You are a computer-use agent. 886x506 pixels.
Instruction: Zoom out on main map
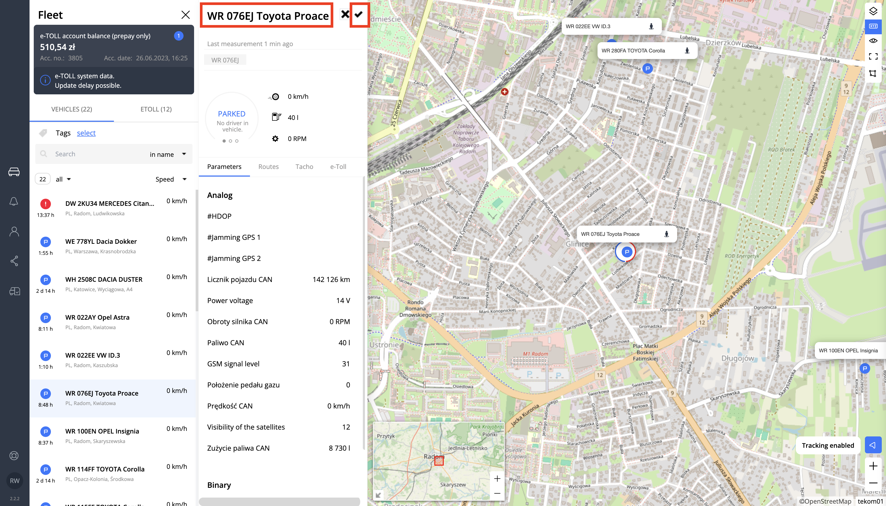(x=873, y=483)
